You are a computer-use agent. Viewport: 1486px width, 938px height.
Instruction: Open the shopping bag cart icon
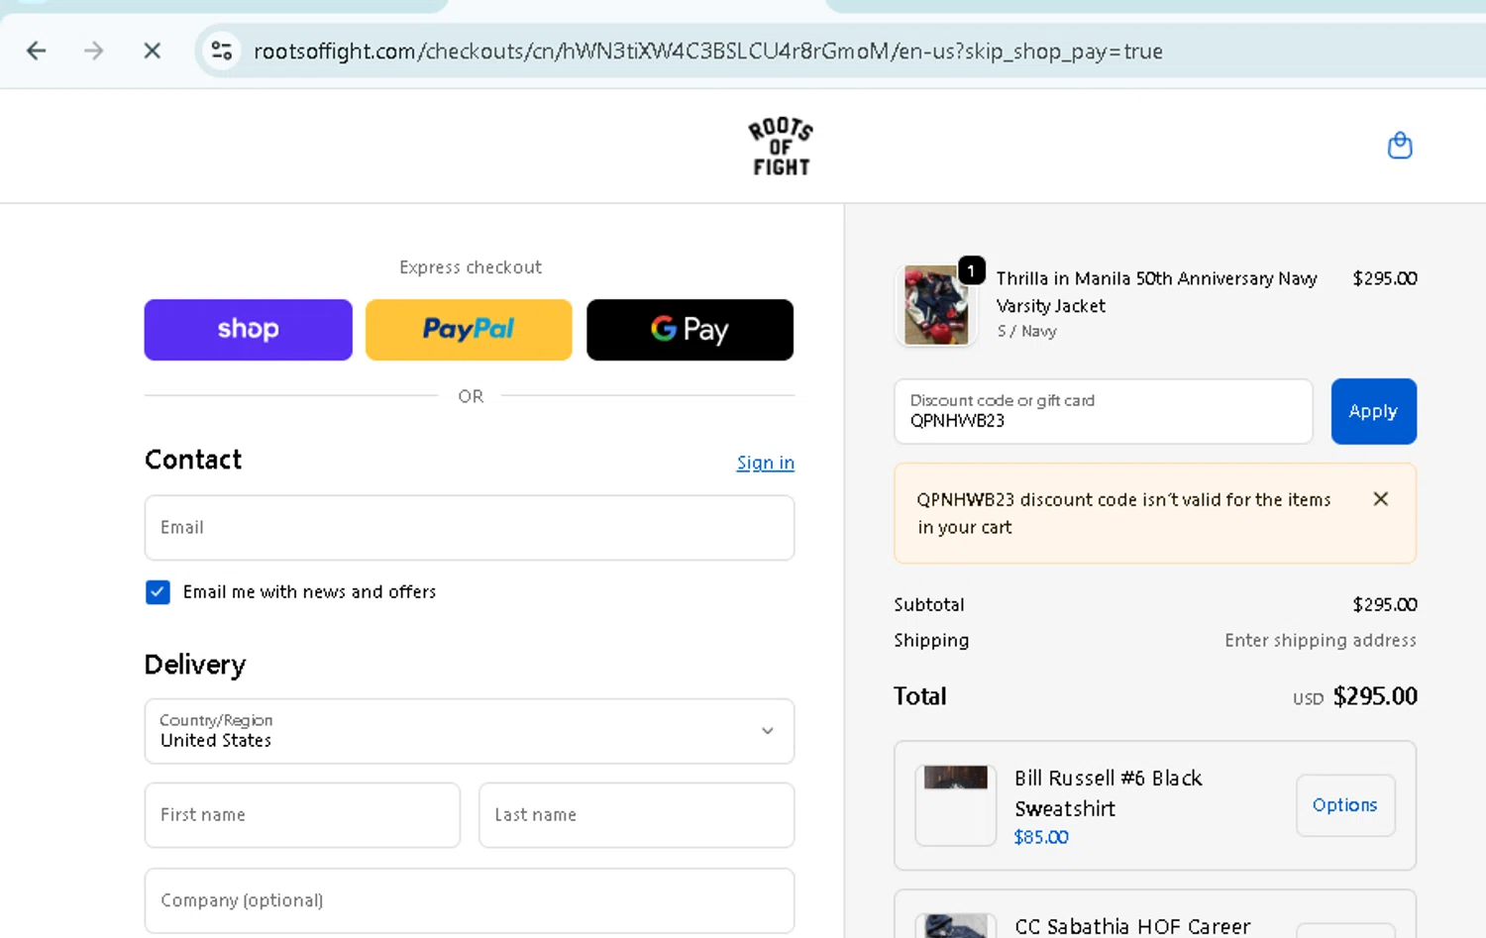tap(1400, 146)
